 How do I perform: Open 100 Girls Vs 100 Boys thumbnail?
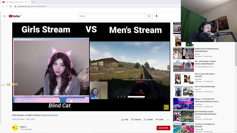click(x=183, y=128)
